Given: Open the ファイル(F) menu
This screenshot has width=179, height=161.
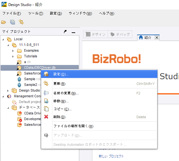Looking at the screenshot, I should tap(12, 13).
